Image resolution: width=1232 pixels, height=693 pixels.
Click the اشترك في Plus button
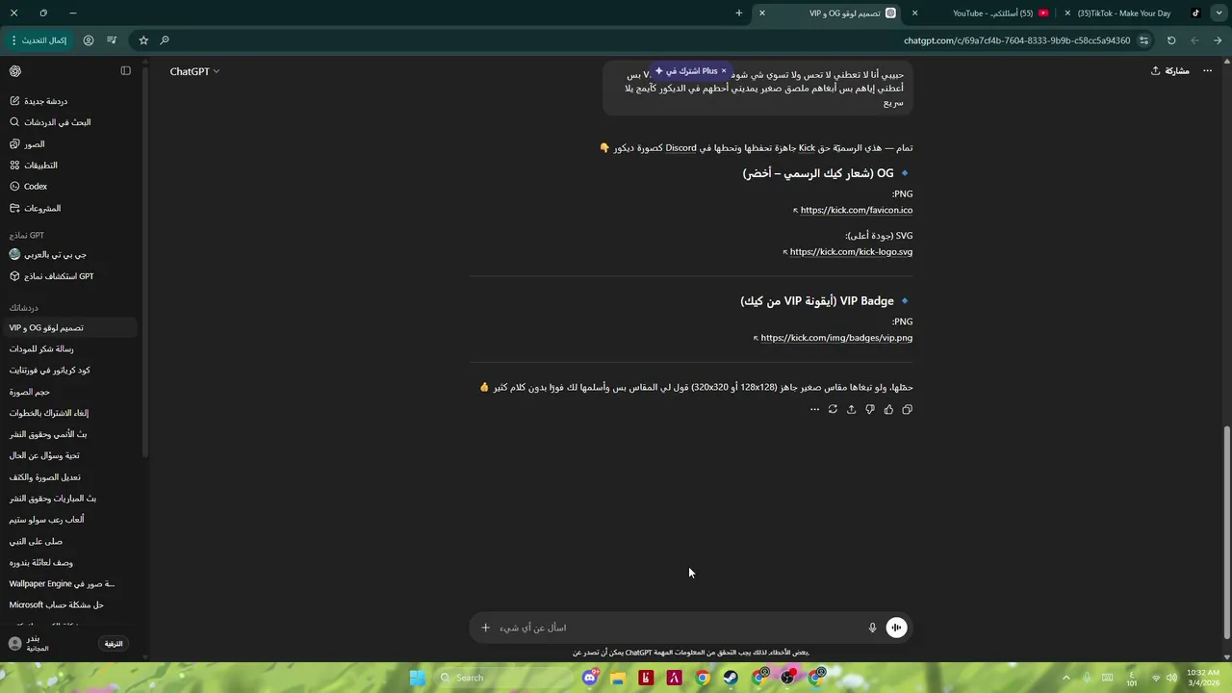point(685,71)
